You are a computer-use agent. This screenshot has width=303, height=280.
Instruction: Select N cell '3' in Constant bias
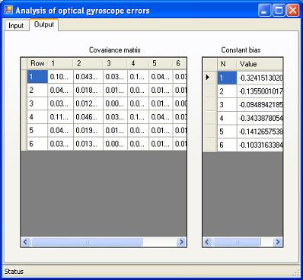[x=227, y=104]
